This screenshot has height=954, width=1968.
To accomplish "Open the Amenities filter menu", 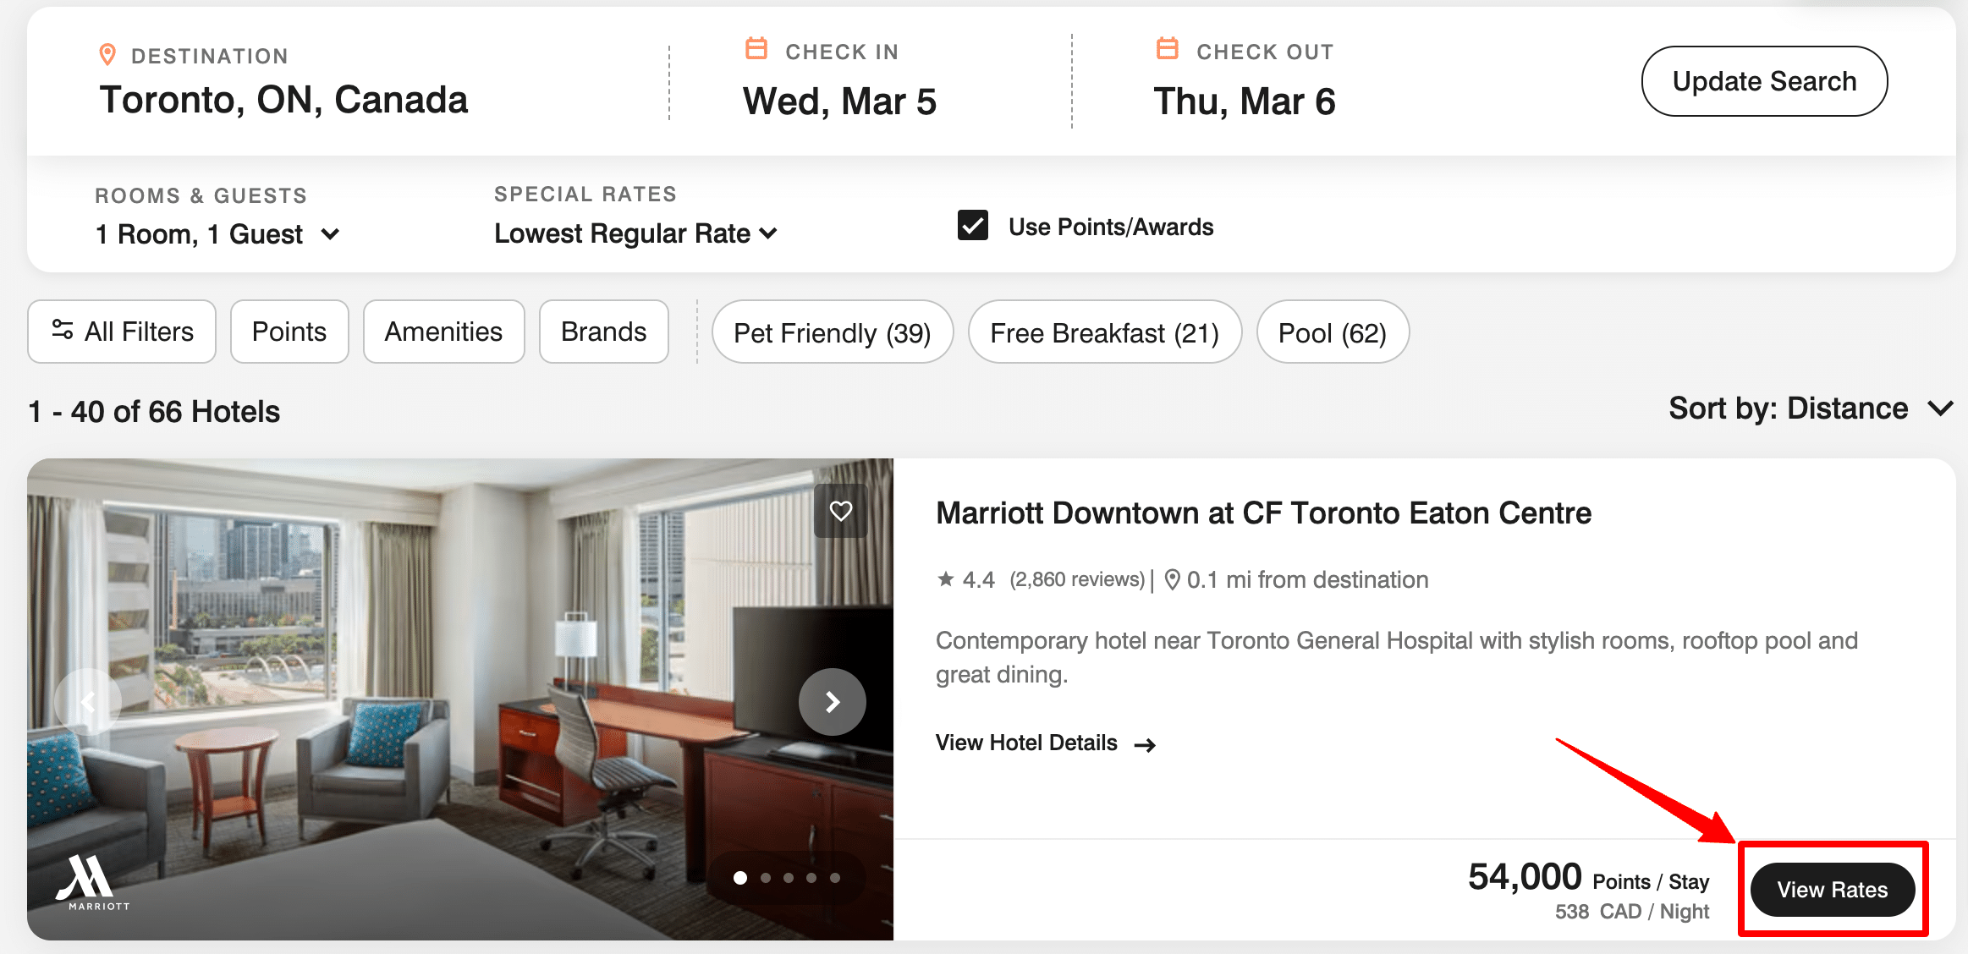I will pos(443,332).
